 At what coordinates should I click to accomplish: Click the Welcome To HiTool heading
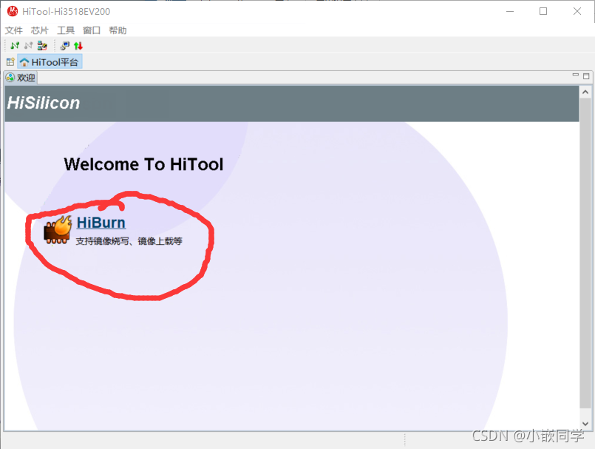[143, 164]
